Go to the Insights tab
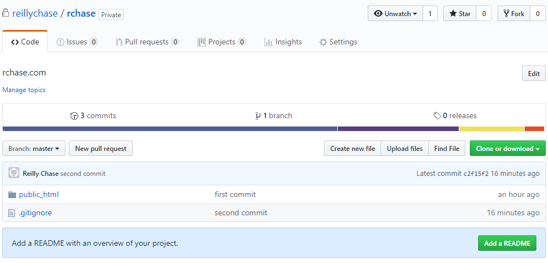 click(x=283, y=42)
